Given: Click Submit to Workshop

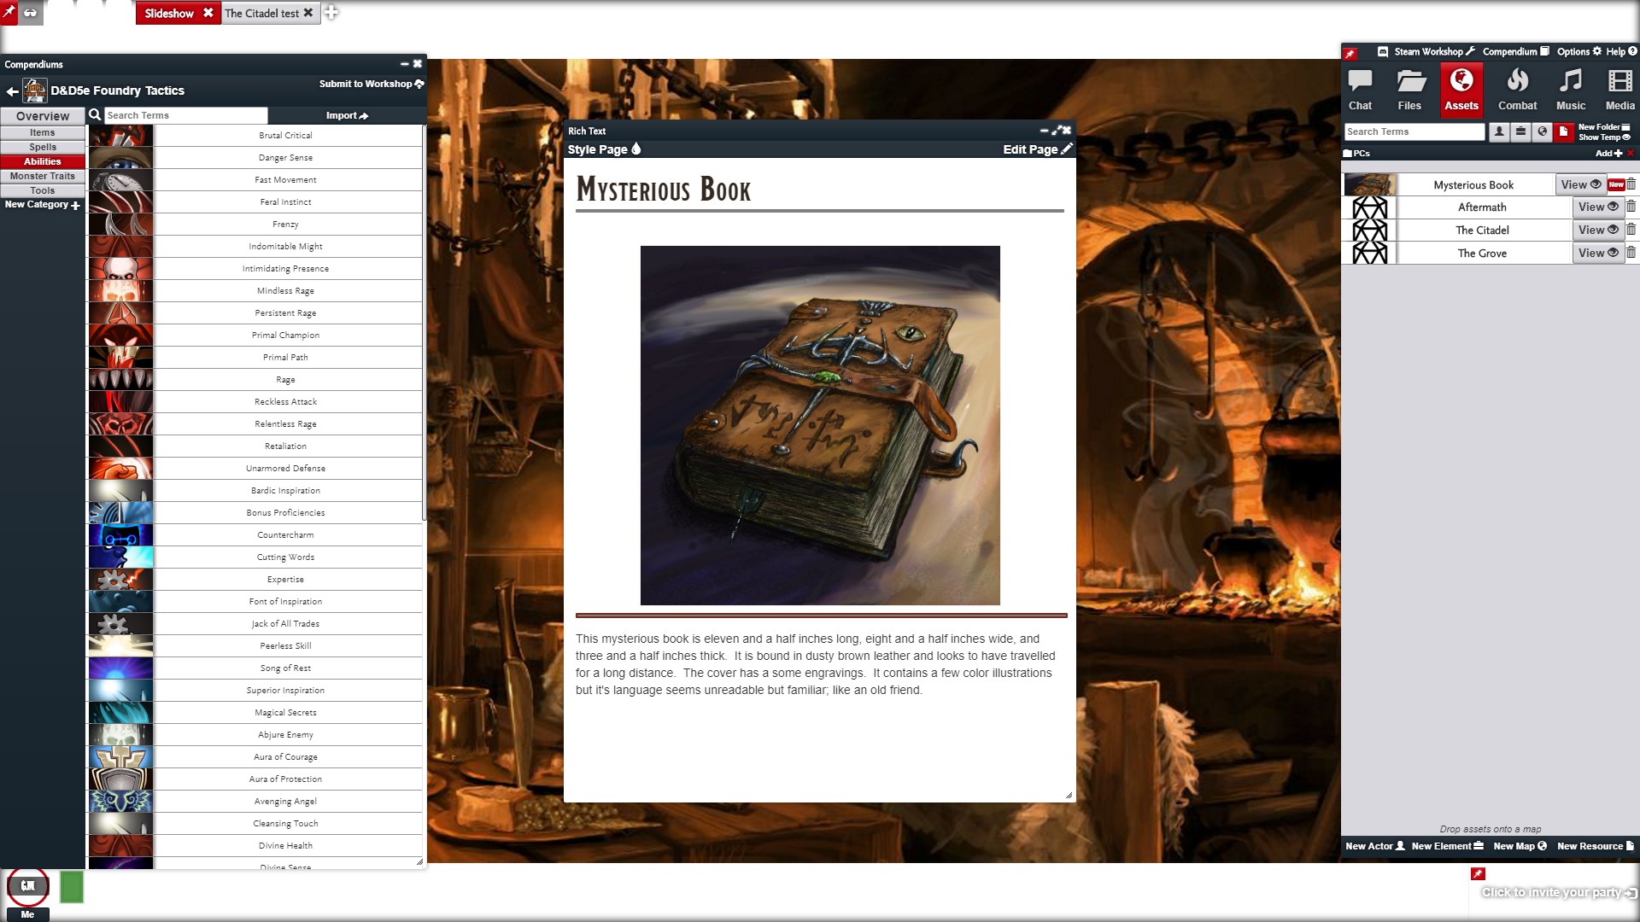Looking at the screenshot, I should tap(372, 84).
